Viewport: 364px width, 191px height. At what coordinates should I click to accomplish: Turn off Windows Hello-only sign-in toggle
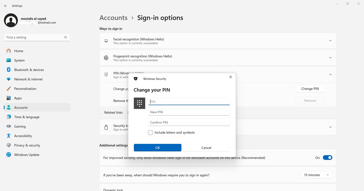pyautogui.click(x=327, y=158)
